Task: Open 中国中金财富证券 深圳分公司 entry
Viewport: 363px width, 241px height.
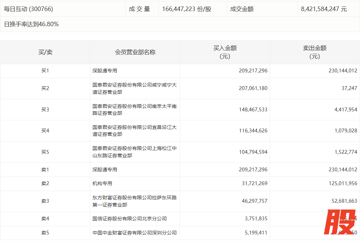Action: (x=134, y=233)
